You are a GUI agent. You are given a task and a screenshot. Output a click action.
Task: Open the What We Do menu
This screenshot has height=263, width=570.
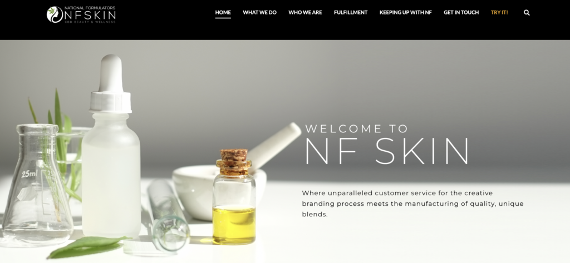[x=259, y=12]
